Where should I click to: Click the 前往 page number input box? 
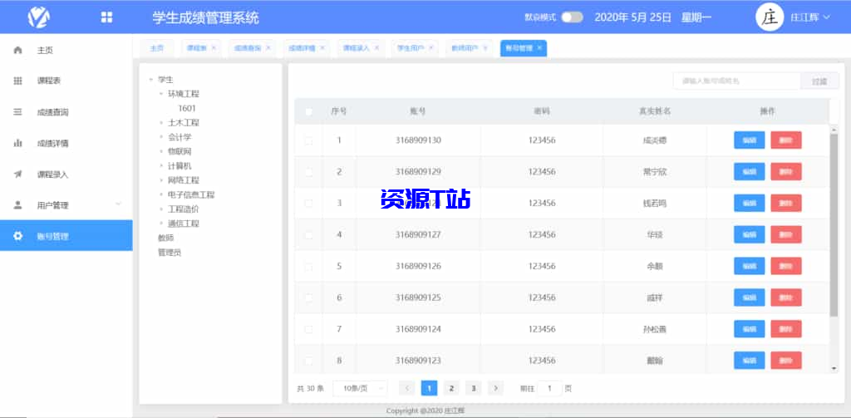550,388
